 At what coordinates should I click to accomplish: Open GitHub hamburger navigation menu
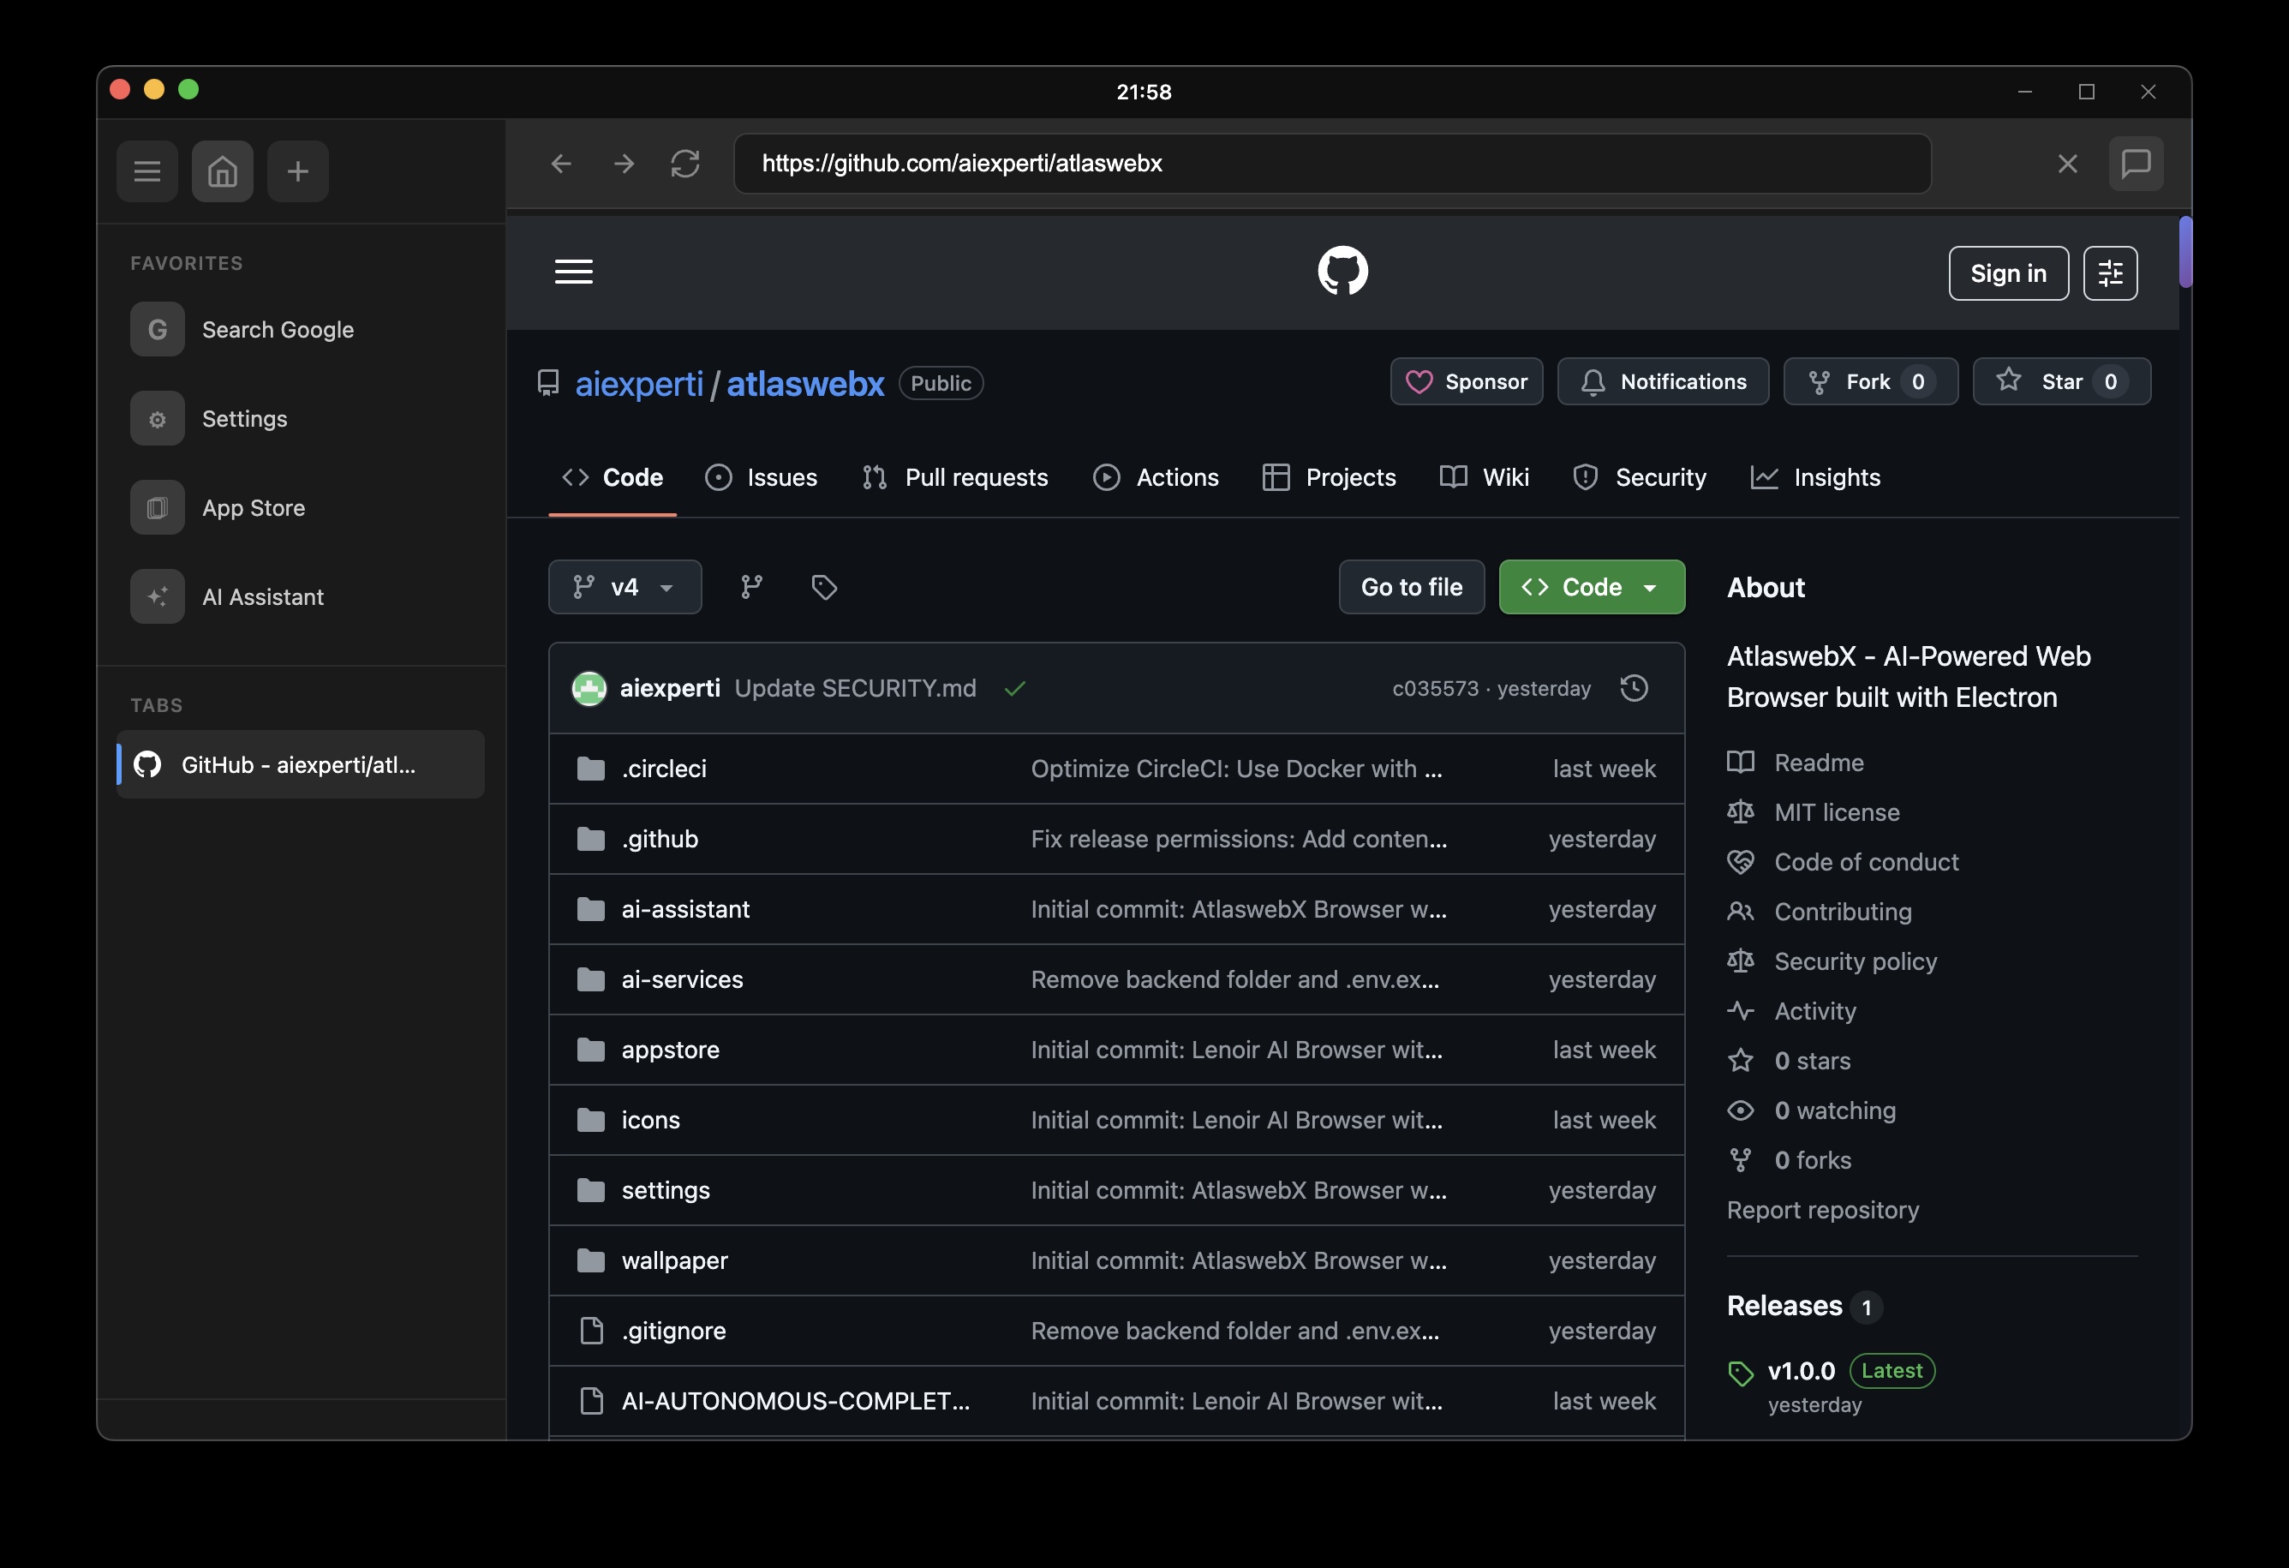point(573,272)
